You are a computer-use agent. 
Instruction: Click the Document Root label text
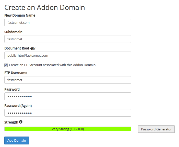pyautogui.click(x=17, y=48)
